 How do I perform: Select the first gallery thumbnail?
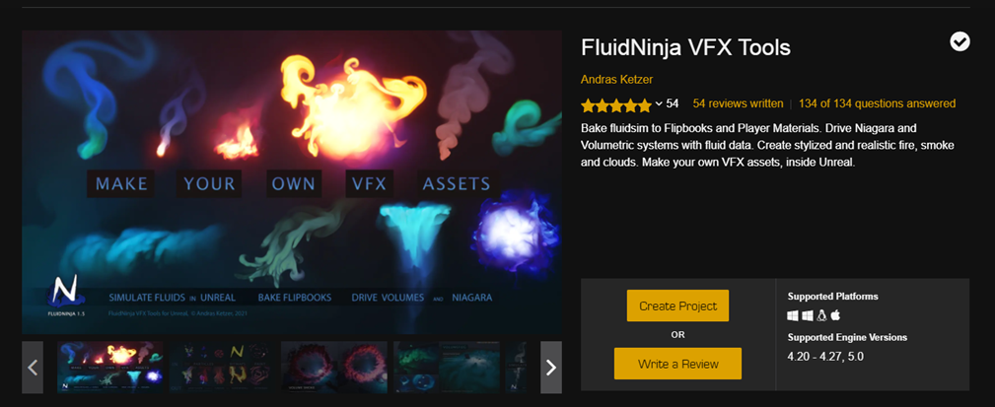pos(110,367)
